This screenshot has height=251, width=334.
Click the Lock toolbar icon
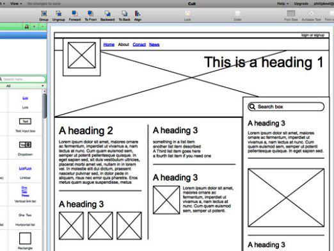coord(187,16)
